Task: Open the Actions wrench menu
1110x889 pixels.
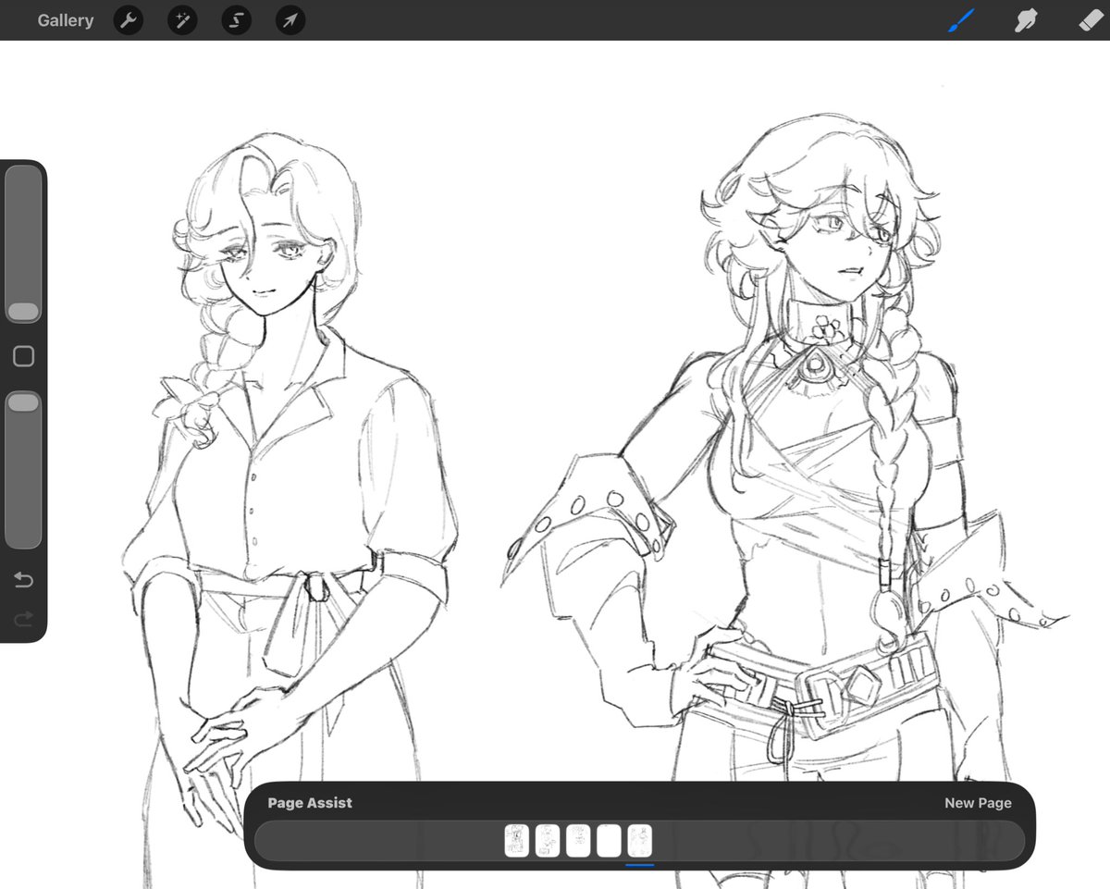Action: tap(128, 20)
